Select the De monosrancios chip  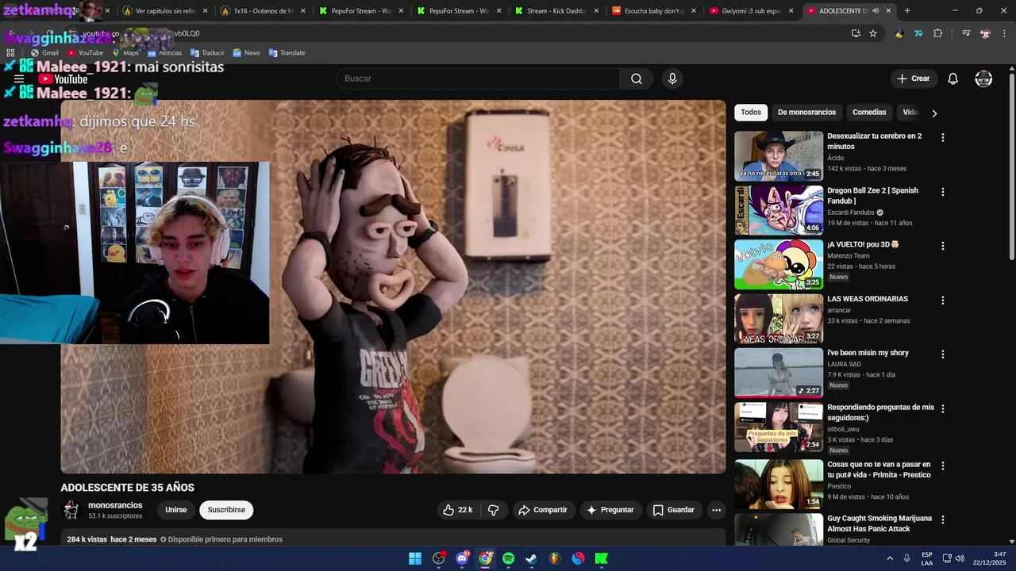[x=806, y=113]
